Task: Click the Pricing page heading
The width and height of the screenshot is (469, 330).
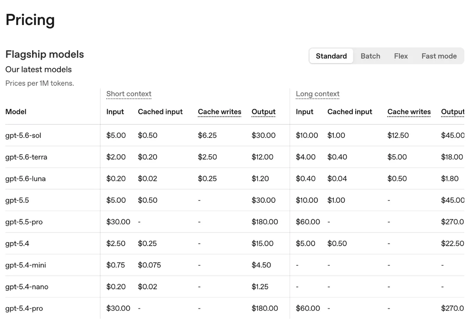Action: (30, 20)
